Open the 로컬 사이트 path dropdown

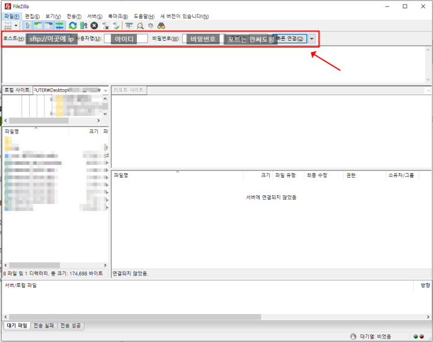click(105, 90)
